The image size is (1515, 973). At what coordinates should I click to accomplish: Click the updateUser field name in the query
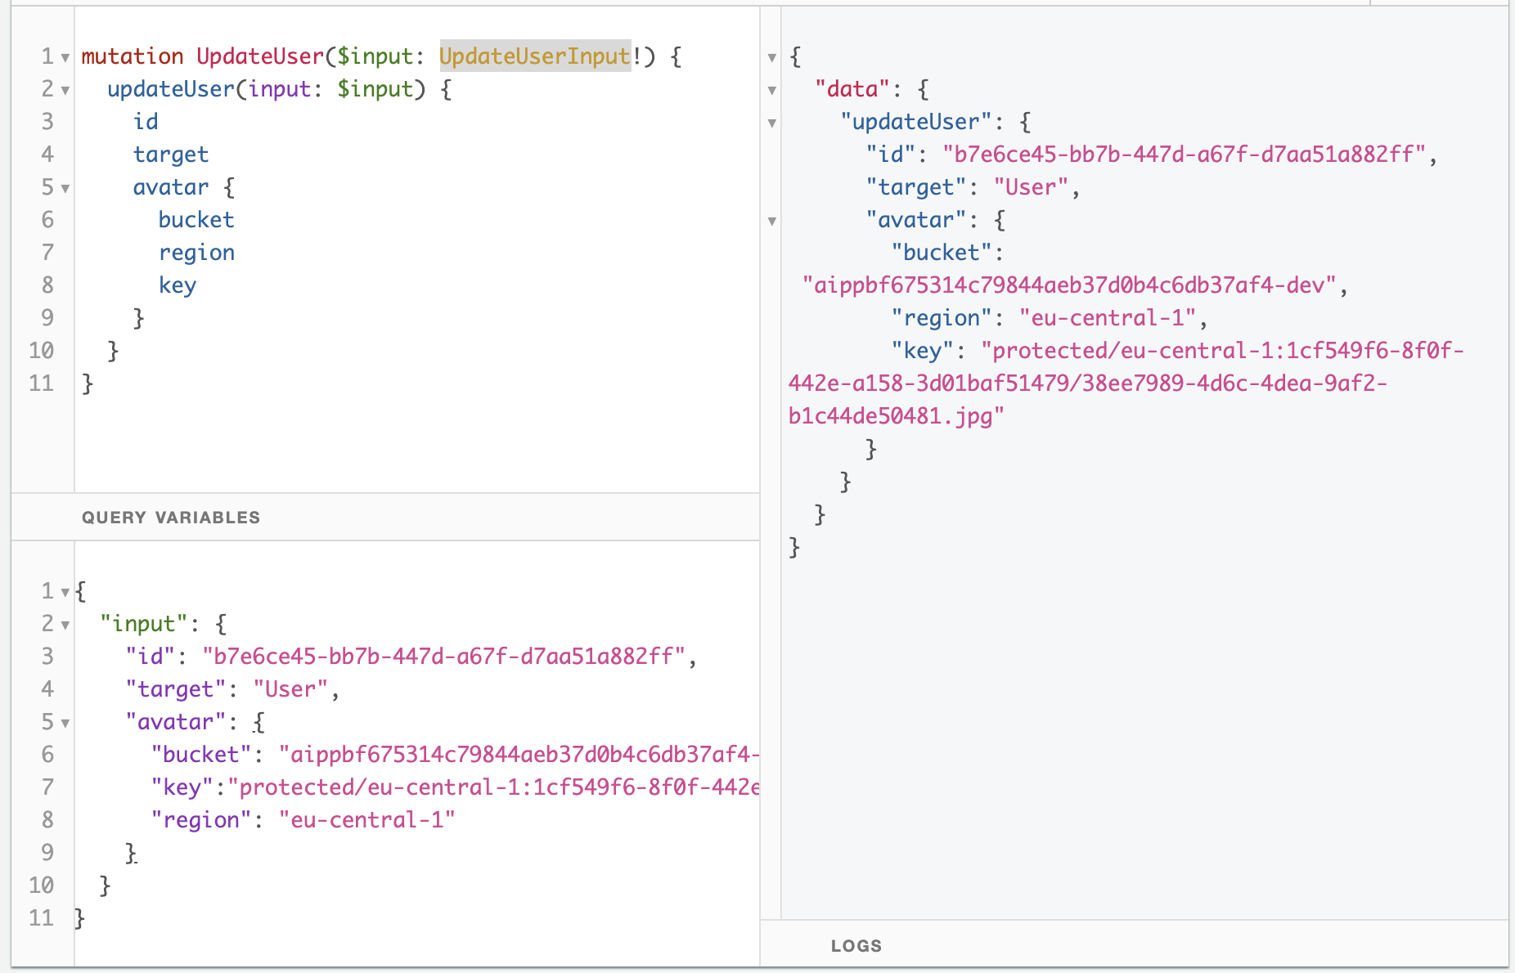pos(169,90)
